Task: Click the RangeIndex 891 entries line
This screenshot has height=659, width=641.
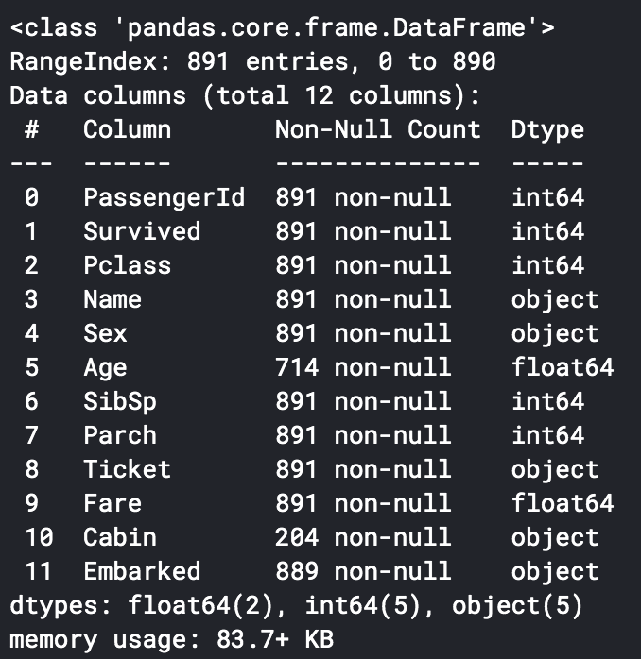Action: (x=252, y=62)
